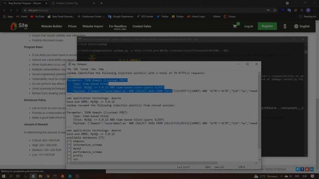Click Notepad scroll right arrow

[256, 163]
